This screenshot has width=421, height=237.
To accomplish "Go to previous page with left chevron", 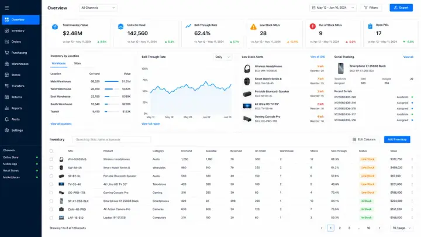I will point(322,228).
